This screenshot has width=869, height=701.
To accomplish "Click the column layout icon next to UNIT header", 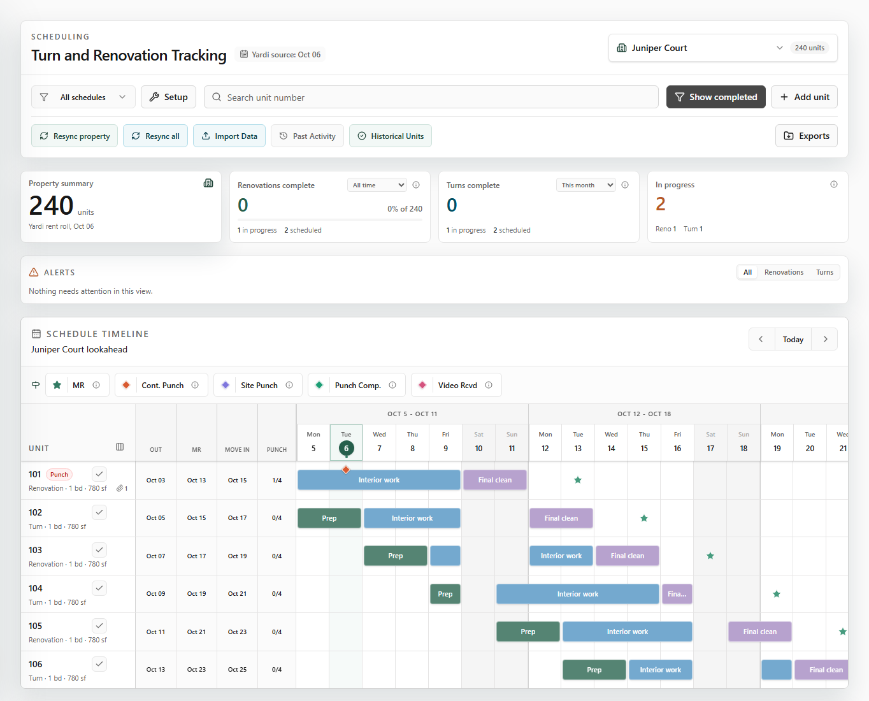I will click(120, 447).
